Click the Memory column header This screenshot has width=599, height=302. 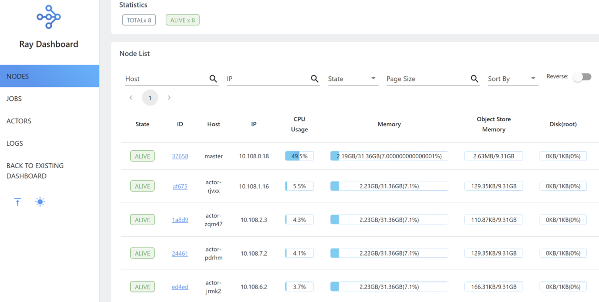(x=389, y=124)
